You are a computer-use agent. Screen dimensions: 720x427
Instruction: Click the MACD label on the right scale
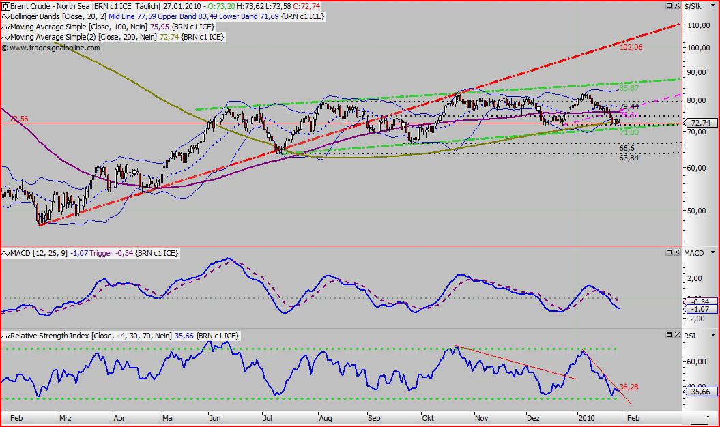[x=693, y=252]
